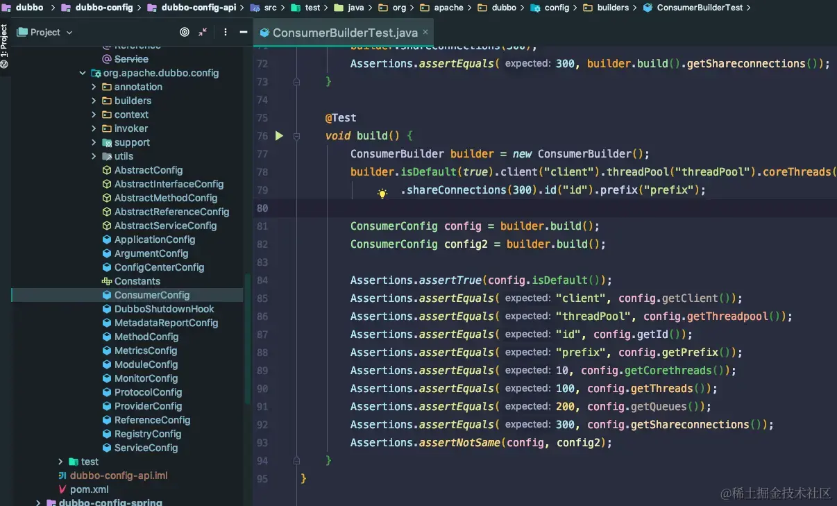Screen dimensions: 837x506
Task: Expand the test folder in tree
Action: (61, 462)
